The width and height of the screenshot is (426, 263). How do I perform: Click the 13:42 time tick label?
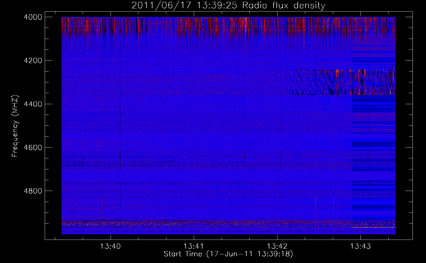tap(277, 246)
